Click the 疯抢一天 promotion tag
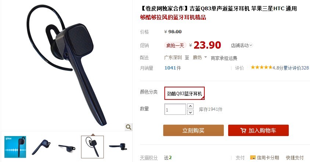310x162 pixels. click(175, 45)
